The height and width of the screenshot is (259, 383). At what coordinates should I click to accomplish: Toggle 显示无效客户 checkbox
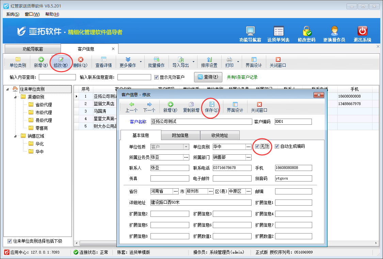tap(157, 77)
